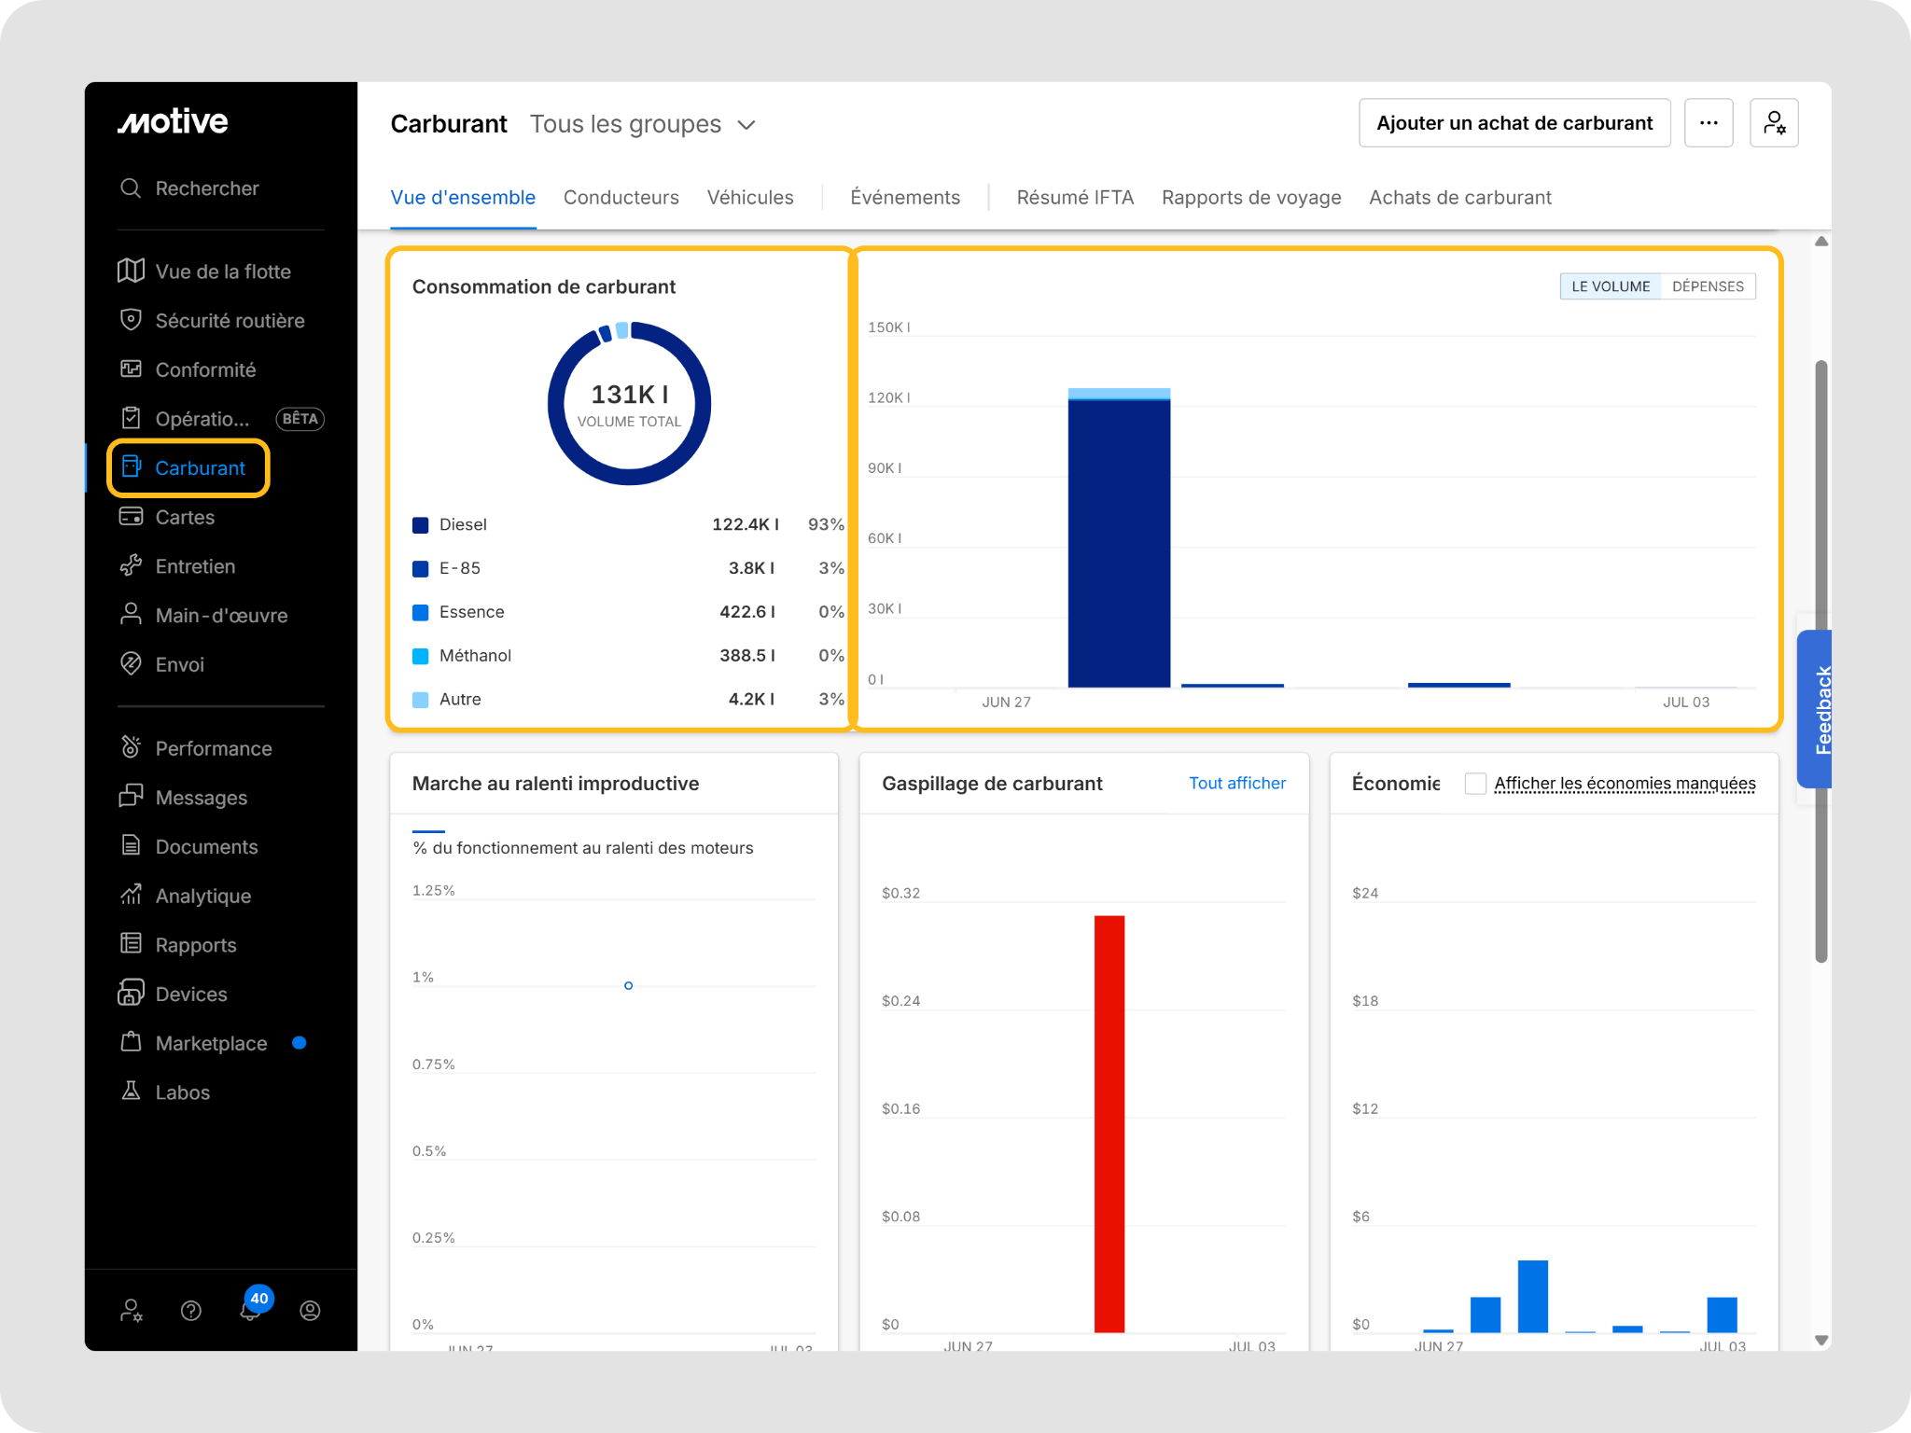
Task: Open the Vue de la flotte map icon
Action: coord(131,271)
